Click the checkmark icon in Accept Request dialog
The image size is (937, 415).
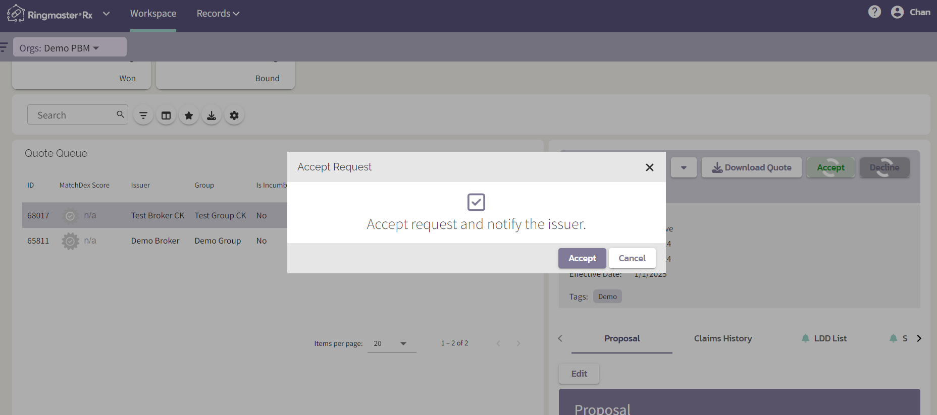(476, 202)
